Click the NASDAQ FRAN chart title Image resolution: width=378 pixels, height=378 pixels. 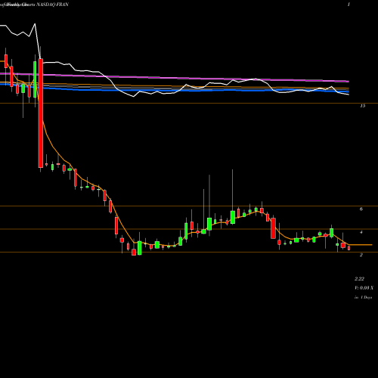[53, 5]
